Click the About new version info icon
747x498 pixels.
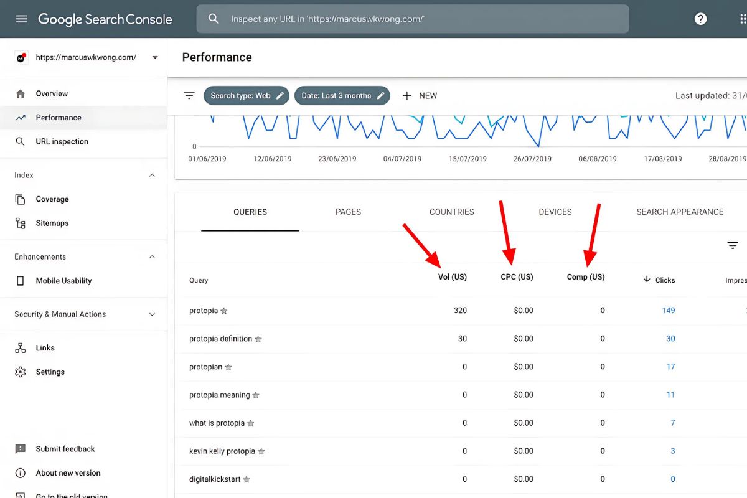click(x=21, y=473)
